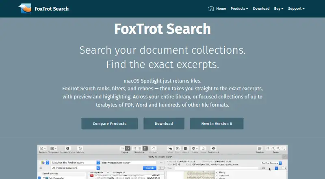325x179 pixels.
Task: Toggle the blue My Computer checkbox
Action: pos(39,178)
